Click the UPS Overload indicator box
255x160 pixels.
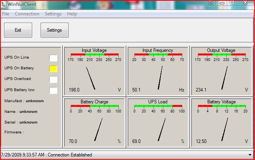click(x=53, y=79)
